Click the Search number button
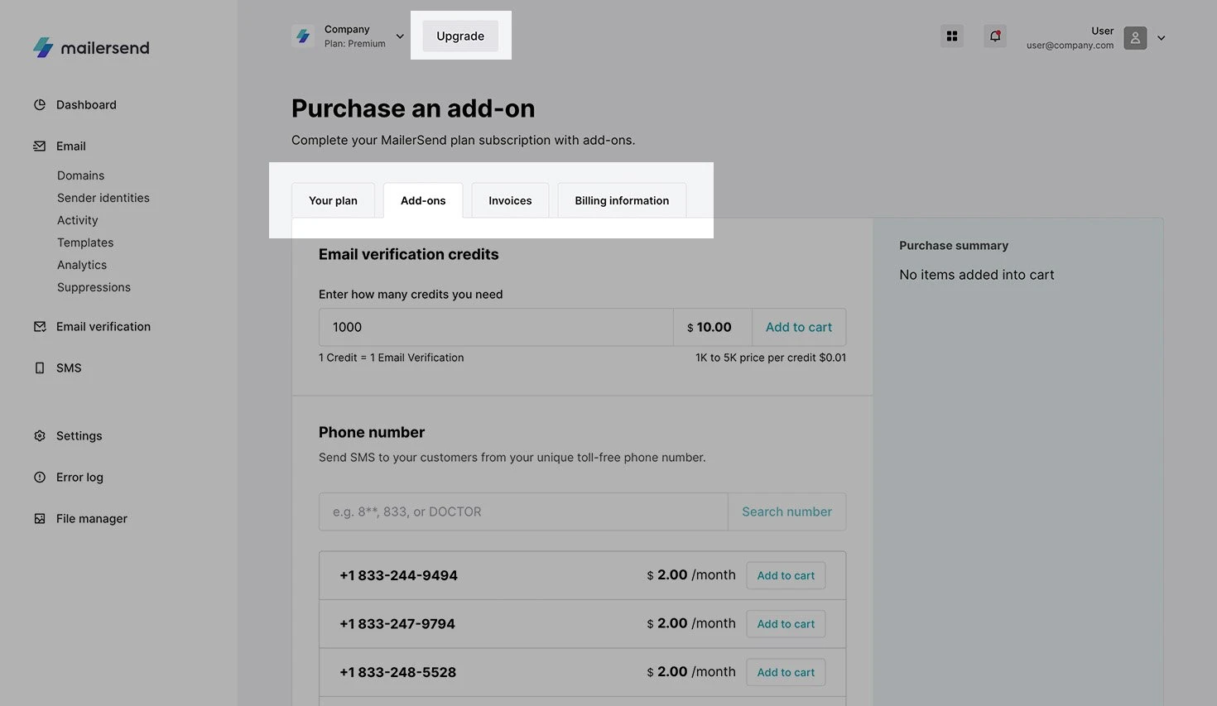Viewport: 1217px width, 706px height. pos(786,512)
